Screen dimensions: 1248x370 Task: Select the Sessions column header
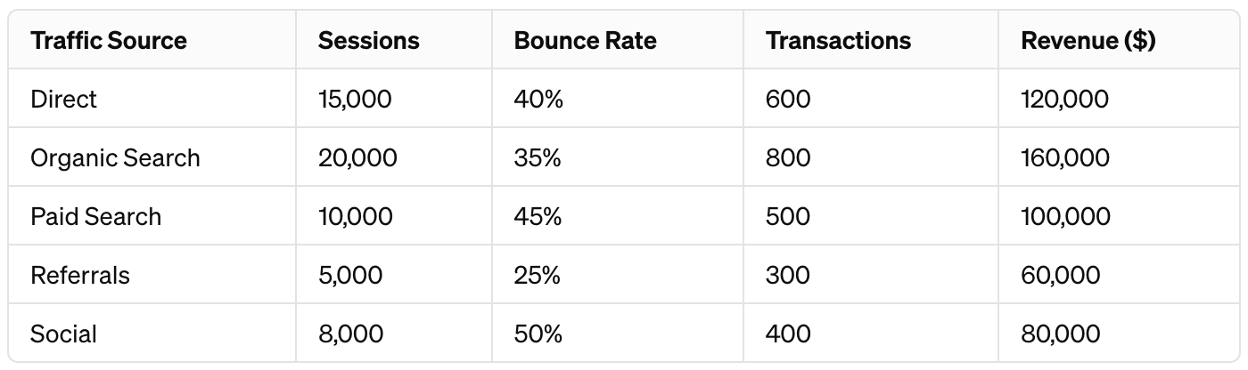(x=368, y=41)
